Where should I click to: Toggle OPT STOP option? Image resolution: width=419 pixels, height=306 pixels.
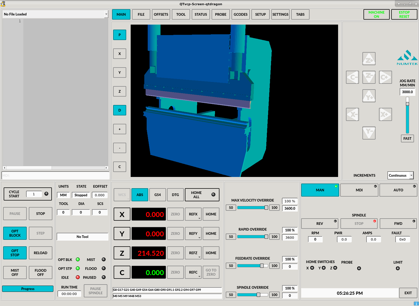coord(15,253)
